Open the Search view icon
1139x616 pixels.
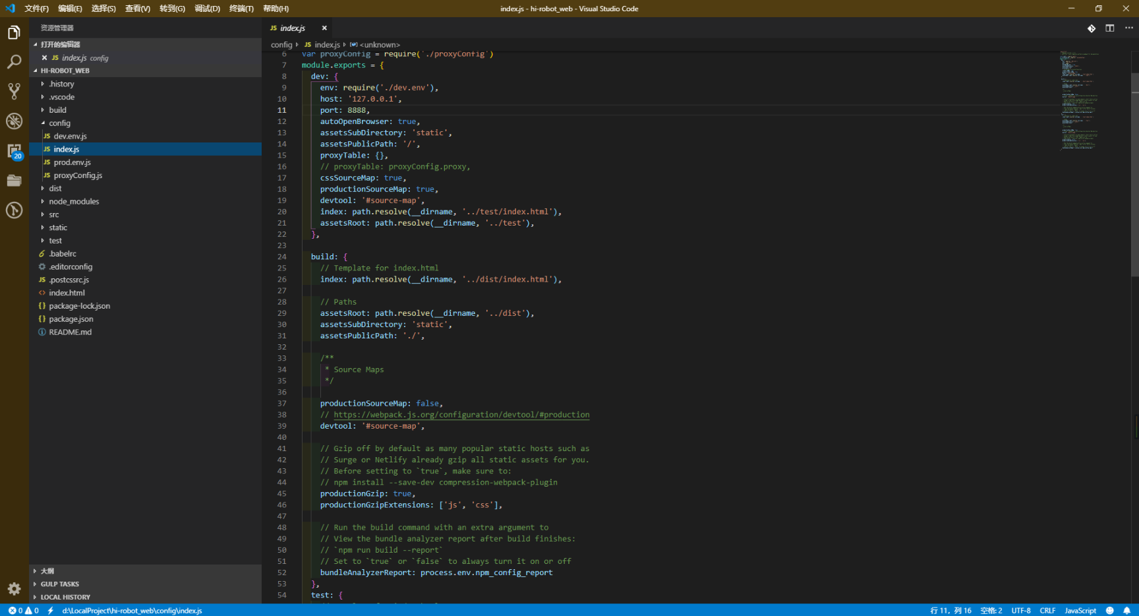pyautogui.click(x=14, y=63)
